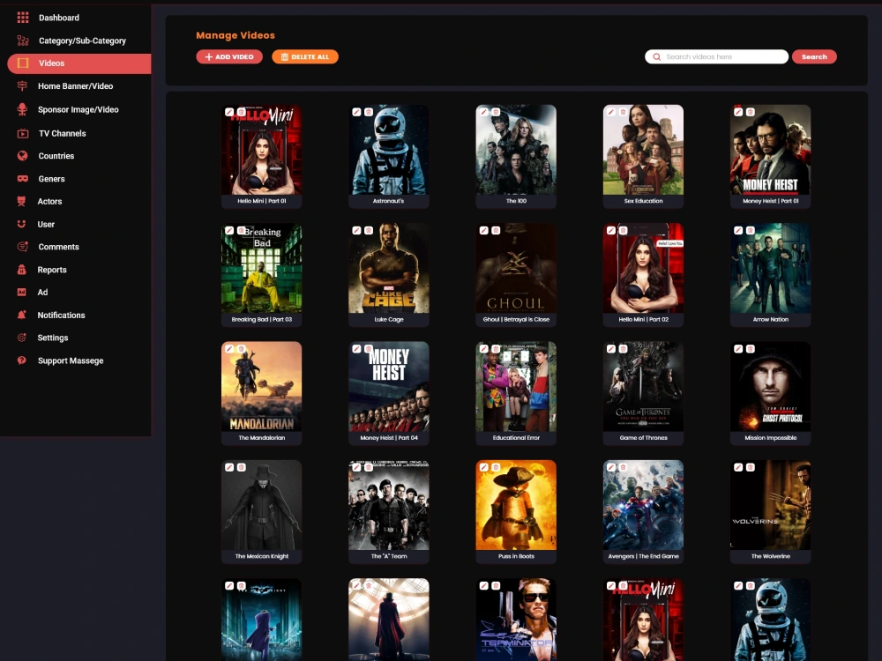
Task: Edit the Game of Thrones video
Action: (x=611, y=349)
